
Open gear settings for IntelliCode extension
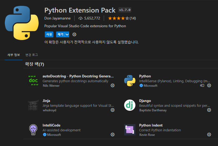112,135
